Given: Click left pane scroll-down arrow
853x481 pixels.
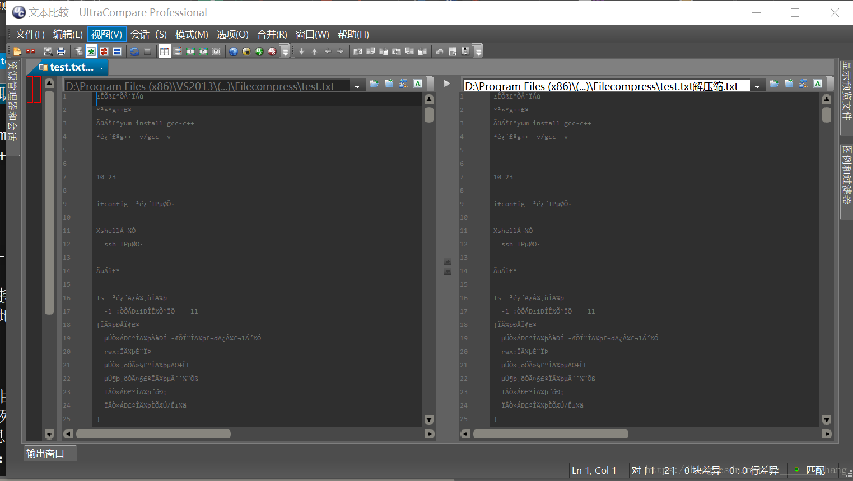Looking at the screenshot, I should click(x=429, y=420).
